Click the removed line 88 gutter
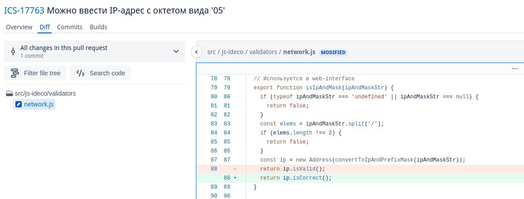This screenshot has width=524, height=199. click(215, 169)
